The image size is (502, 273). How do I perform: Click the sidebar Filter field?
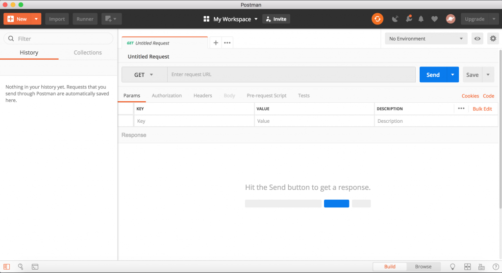point(59,39)
